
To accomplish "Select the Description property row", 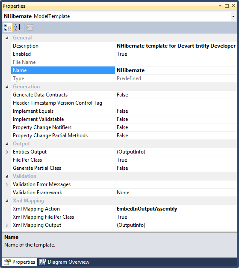I will pos(124,46).
